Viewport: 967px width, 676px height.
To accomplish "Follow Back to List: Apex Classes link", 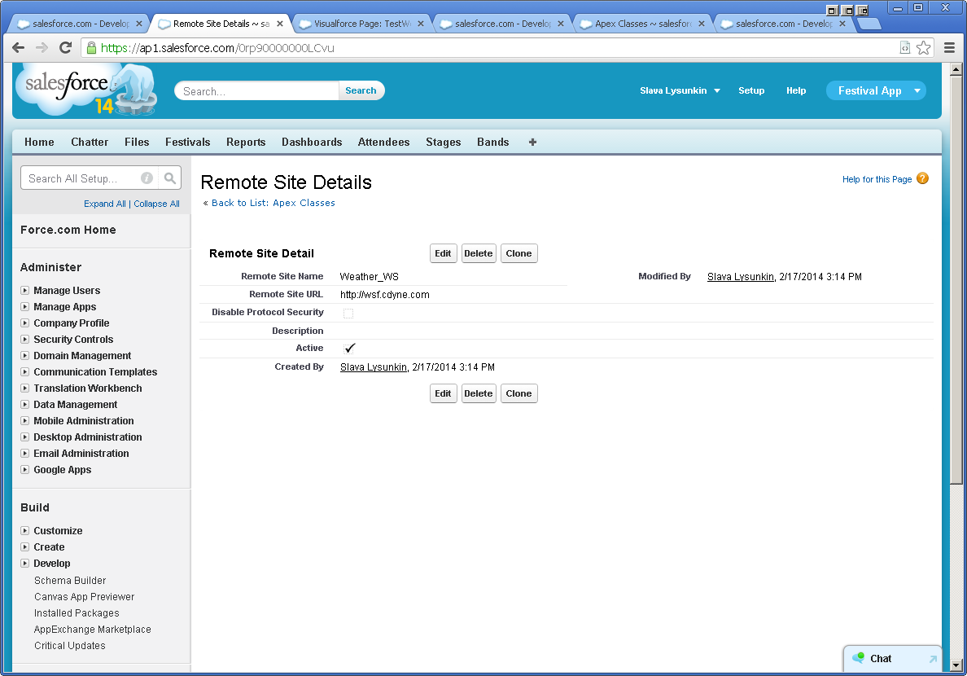I will [273, 203].
